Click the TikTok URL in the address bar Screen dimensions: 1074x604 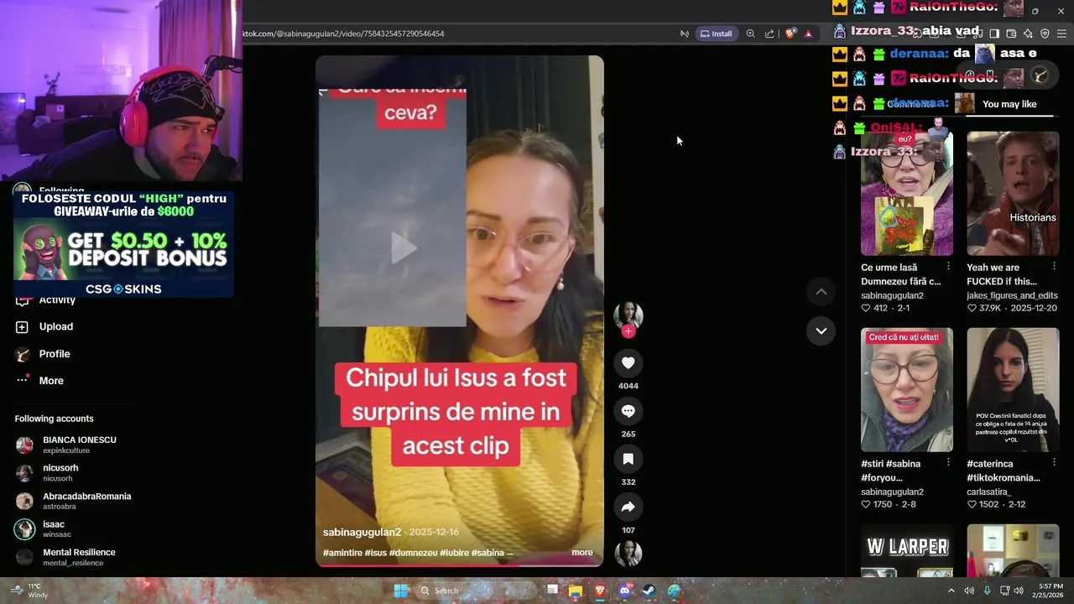343,34
